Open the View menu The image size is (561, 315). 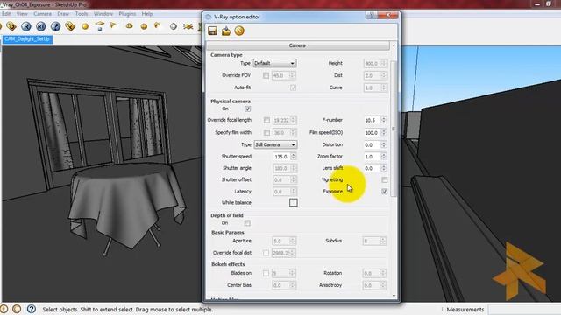coord(22,14)
